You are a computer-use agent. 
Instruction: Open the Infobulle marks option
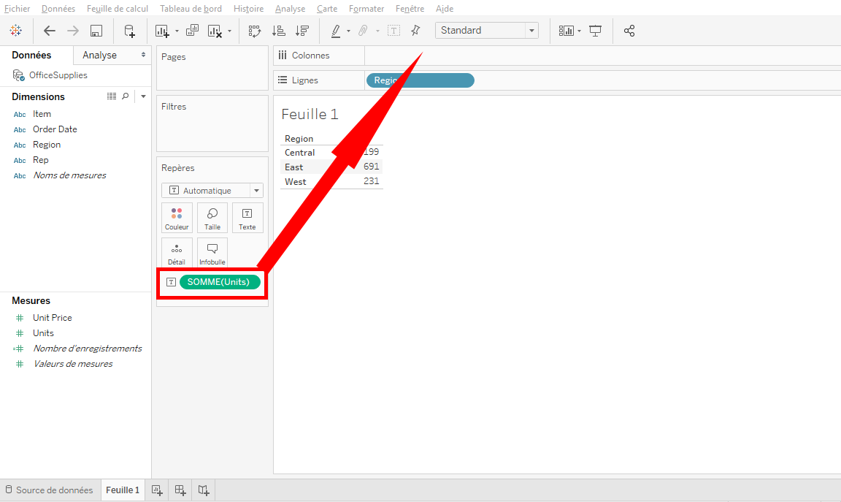click(x=212, y=252)
